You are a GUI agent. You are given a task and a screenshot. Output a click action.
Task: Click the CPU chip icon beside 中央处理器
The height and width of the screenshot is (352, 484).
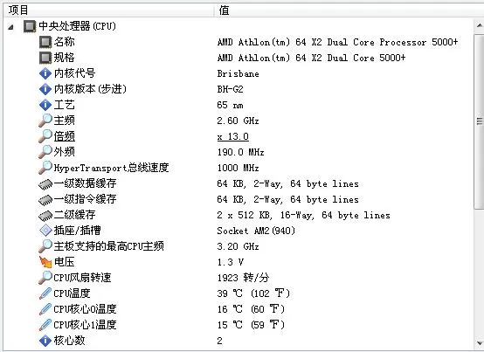click(x=30, y=26)
